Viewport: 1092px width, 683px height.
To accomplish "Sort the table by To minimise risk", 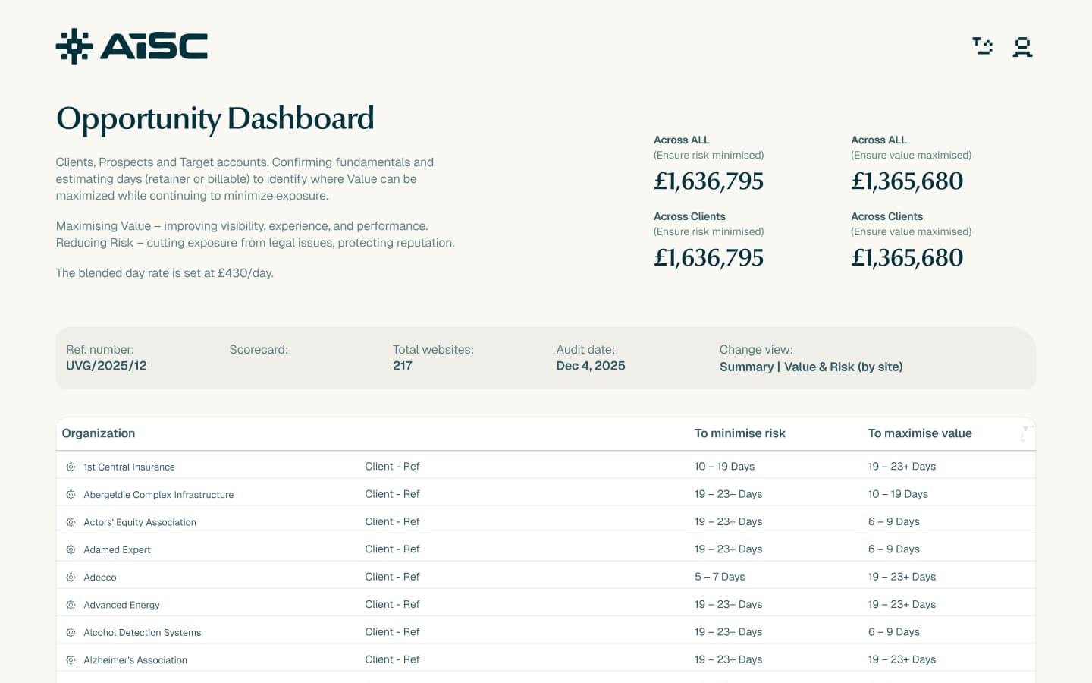I will click(x=740, y=433).
